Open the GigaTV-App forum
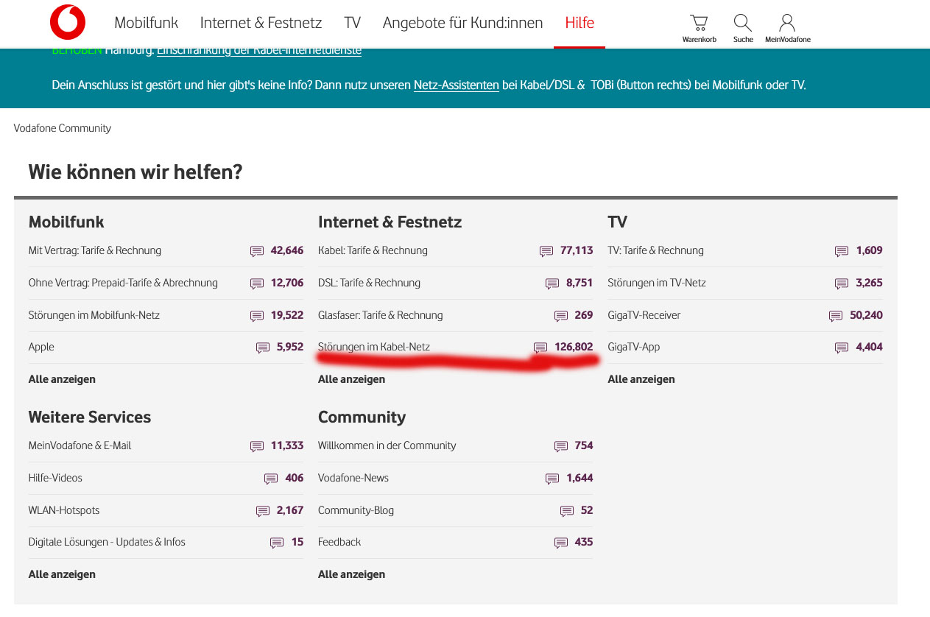 [633, 347]
